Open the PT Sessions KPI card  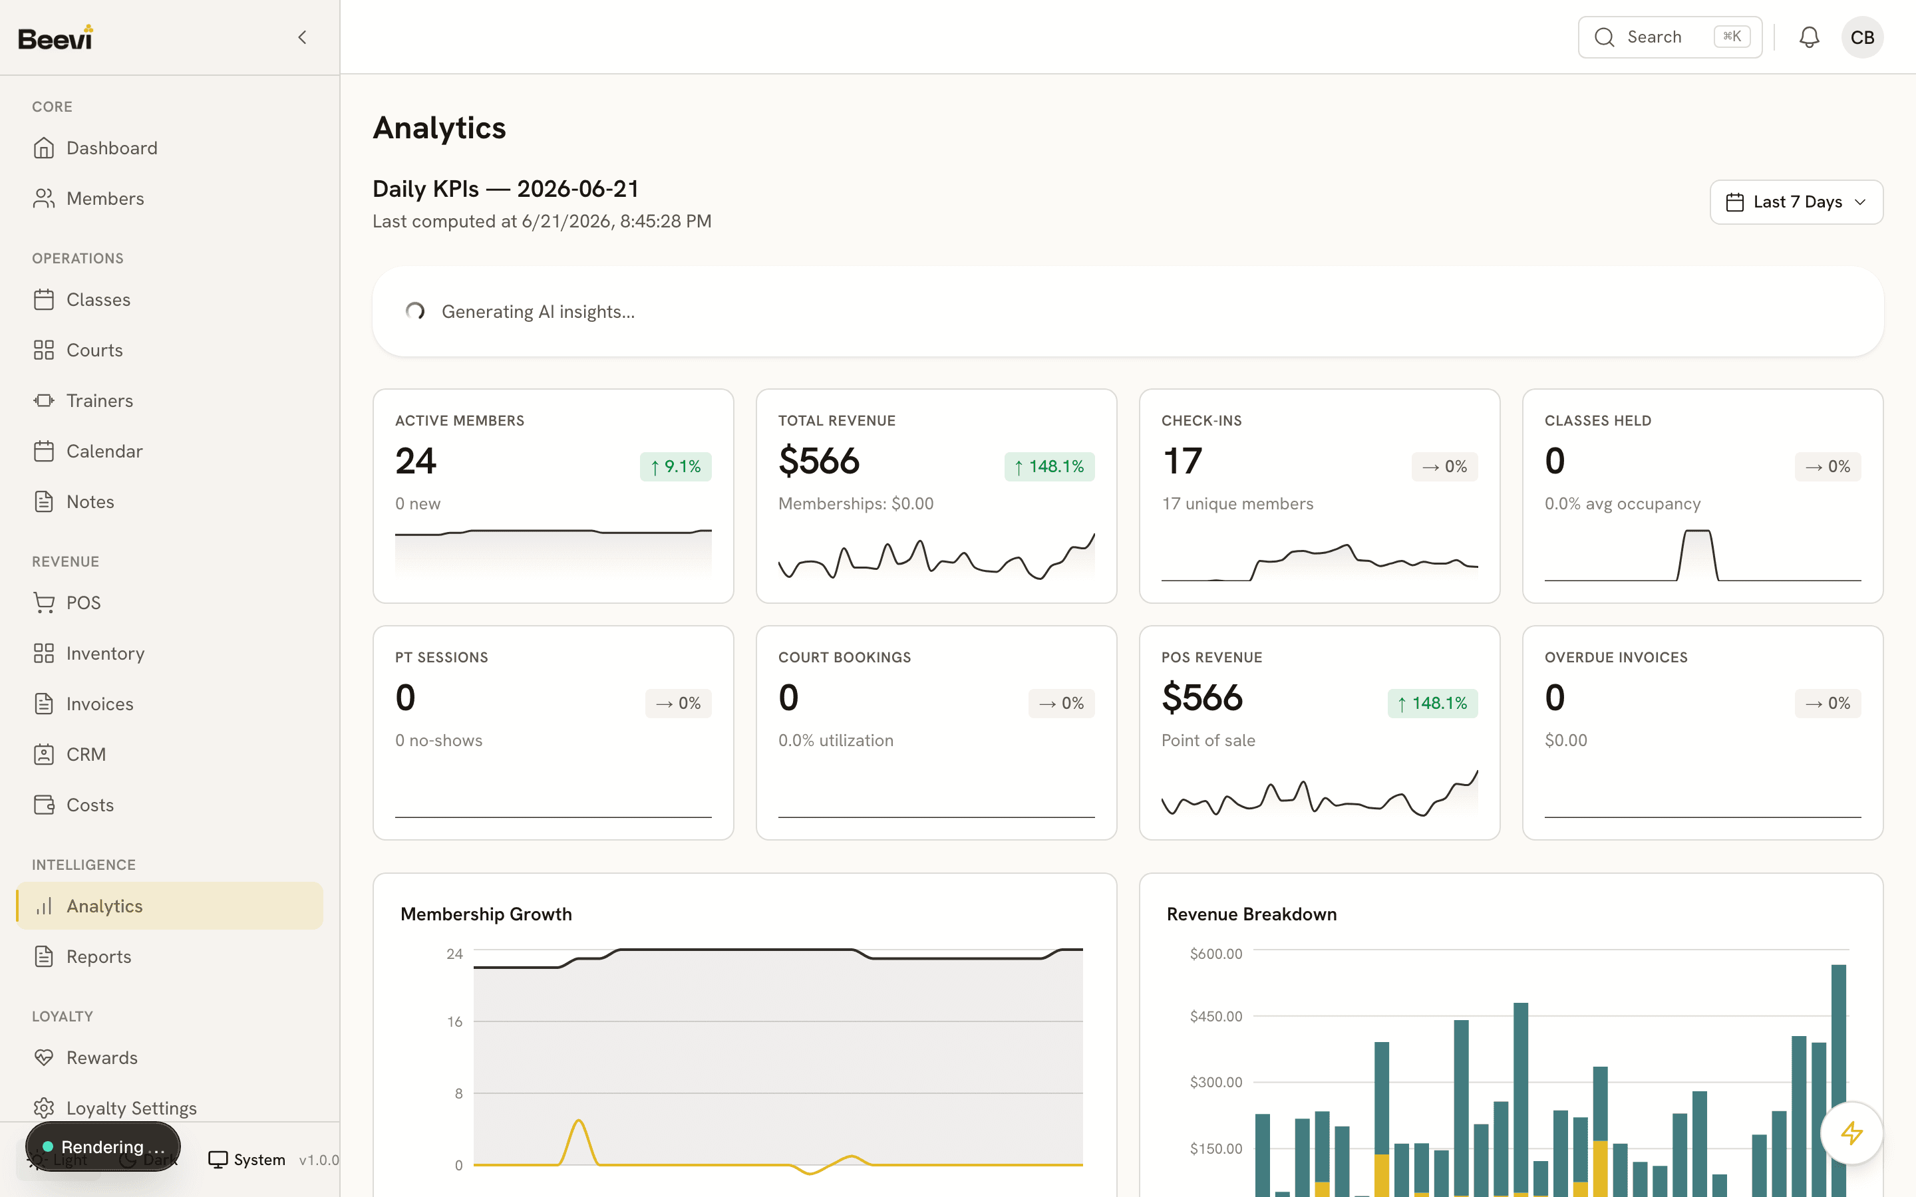coord(553,732)
